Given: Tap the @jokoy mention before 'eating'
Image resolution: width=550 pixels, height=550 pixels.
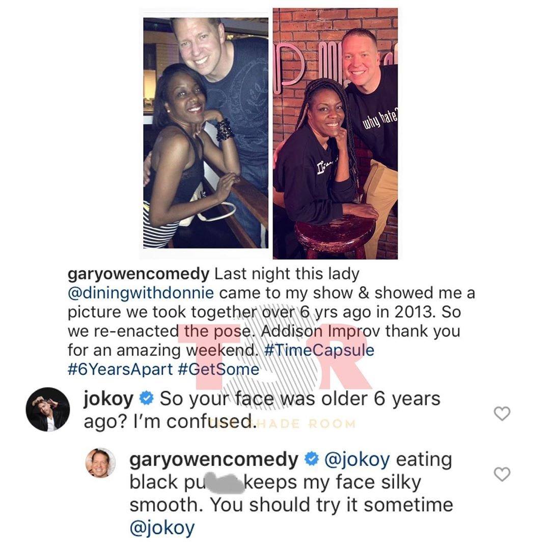Looking at the screenshot, I should tap(357, 459).
